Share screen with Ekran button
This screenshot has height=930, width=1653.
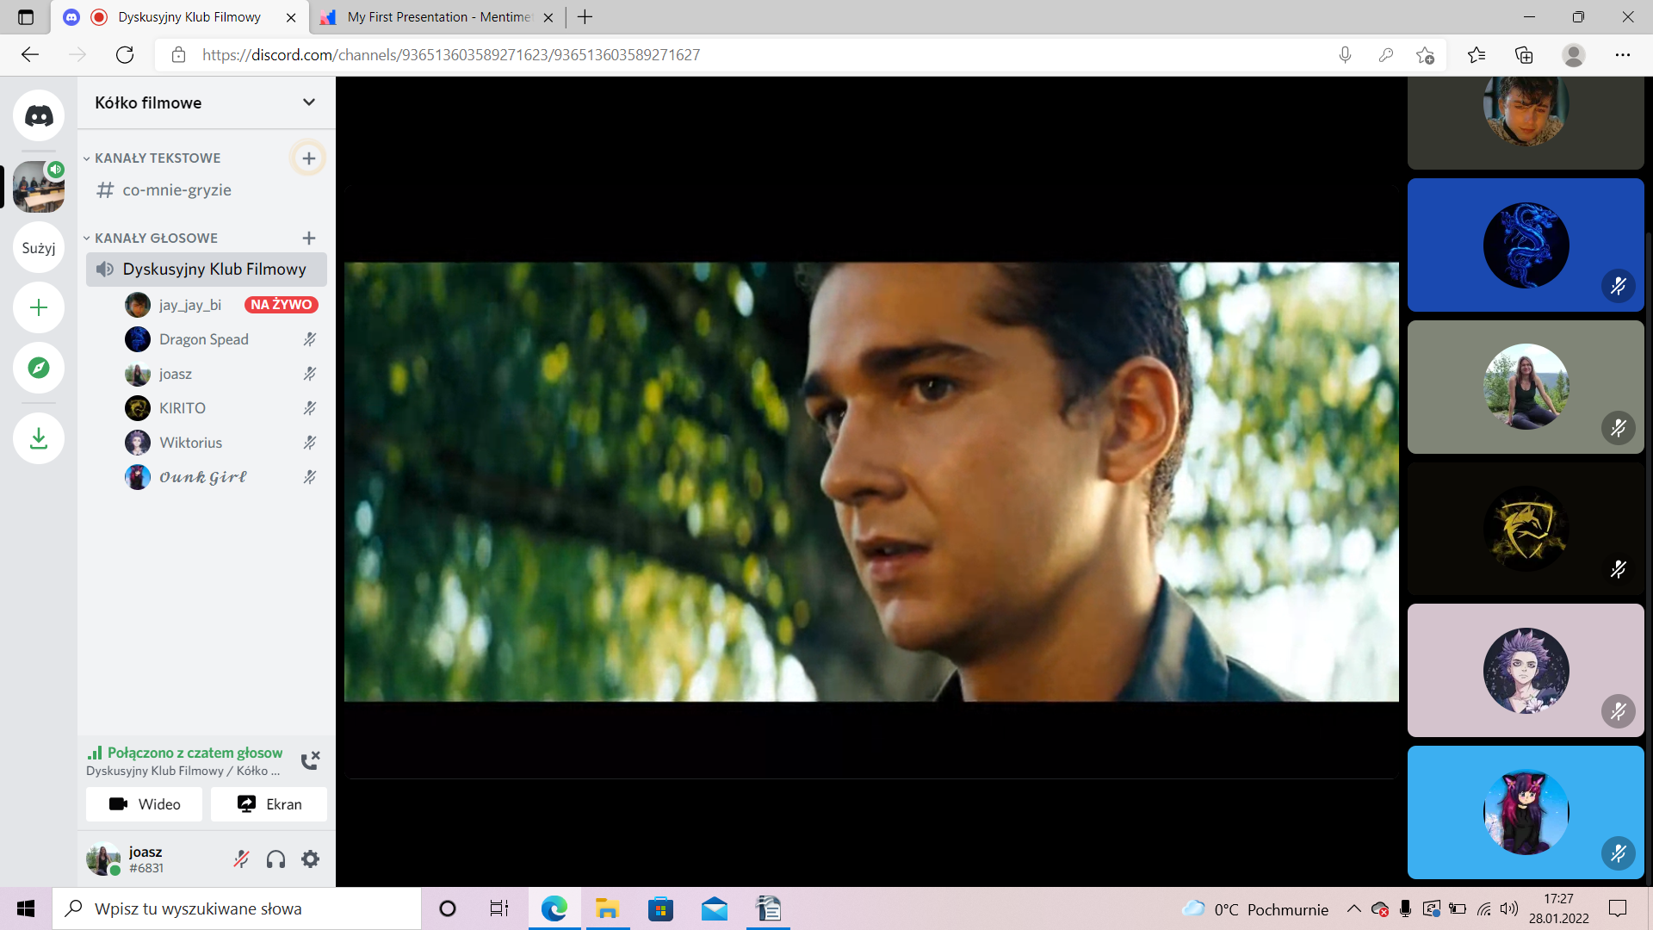coord(269,803)
